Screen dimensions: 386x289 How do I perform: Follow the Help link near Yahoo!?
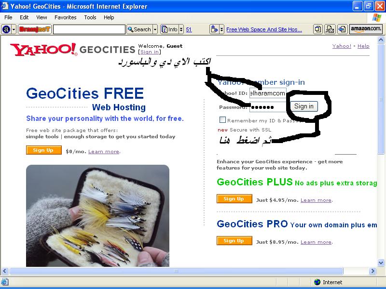pos(363,46)
